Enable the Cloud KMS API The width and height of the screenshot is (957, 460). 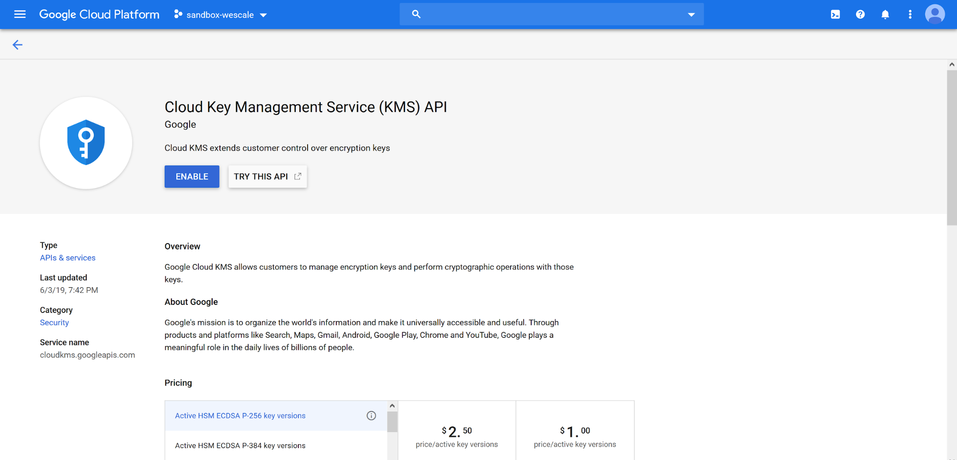pyautogui.click(x=192, y=177)
